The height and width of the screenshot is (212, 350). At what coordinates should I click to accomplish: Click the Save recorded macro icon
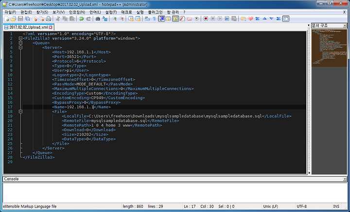pos(234,19)
